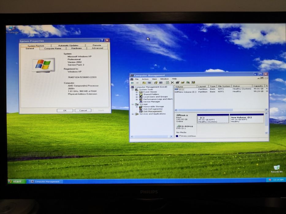Select the Disk 0 label box

(185, 119)
